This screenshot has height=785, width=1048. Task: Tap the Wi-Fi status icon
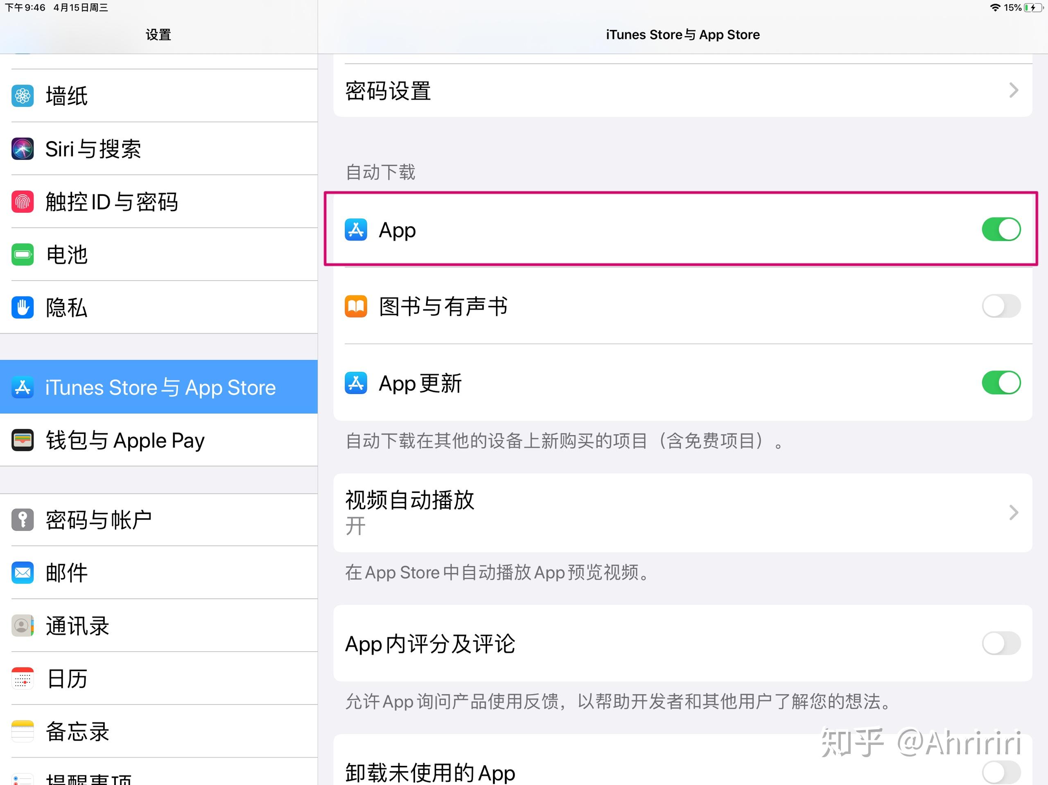tap(996, 8)
